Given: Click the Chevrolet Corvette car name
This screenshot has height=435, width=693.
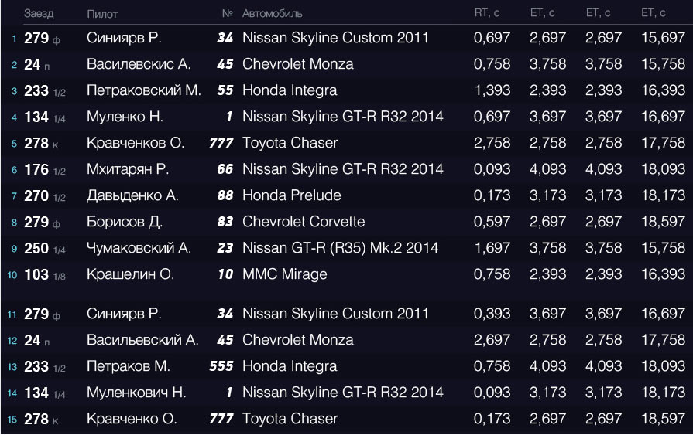Looking at the screenshot, I should click(304, 222).
